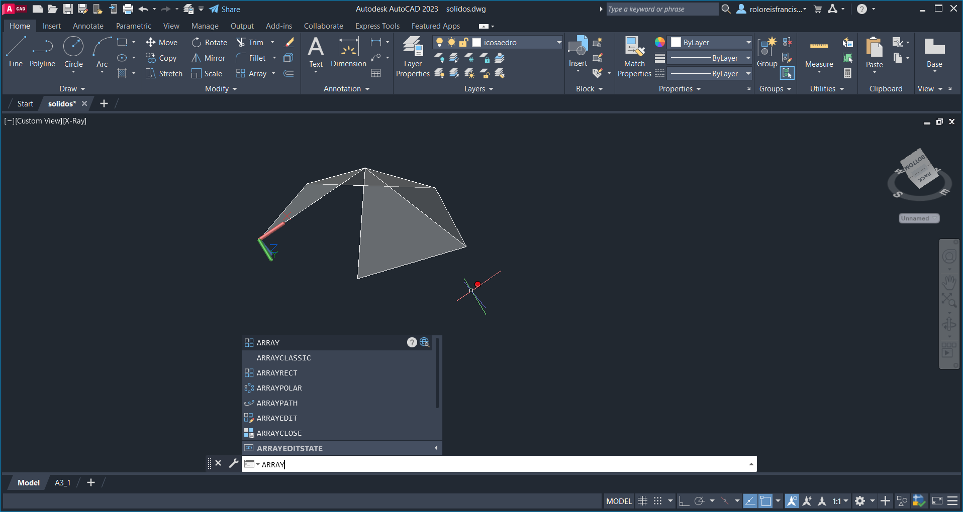
Task: Switch to the Annotate ribbon tab
Action: pos(88,26)
